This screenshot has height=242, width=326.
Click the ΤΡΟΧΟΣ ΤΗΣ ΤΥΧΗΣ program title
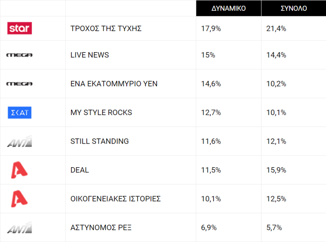coord(106,28)
